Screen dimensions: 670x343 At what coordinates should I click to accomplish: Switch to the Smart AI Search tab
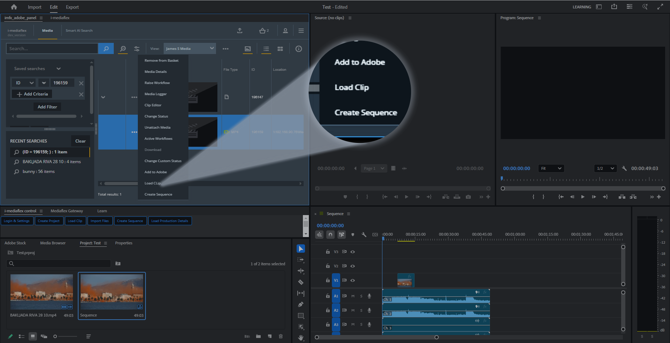79,31
